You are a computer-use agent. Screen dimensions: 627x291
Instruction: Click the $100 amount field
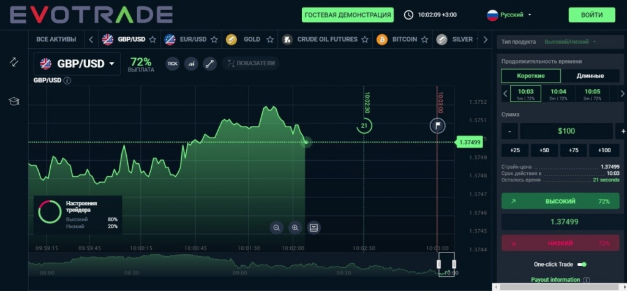(x=566, y=131)
